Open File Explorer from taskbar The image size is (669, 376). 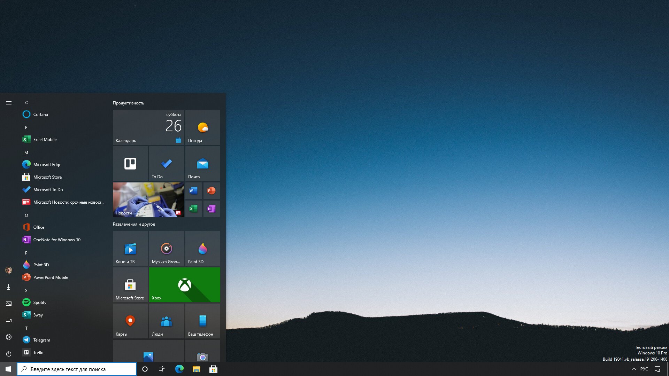[197, 369]
